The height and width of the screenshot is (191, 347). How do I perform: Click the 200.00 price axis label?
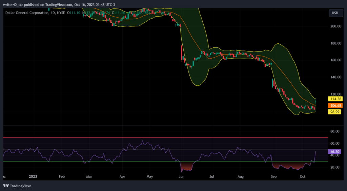[x=335, y=26]
